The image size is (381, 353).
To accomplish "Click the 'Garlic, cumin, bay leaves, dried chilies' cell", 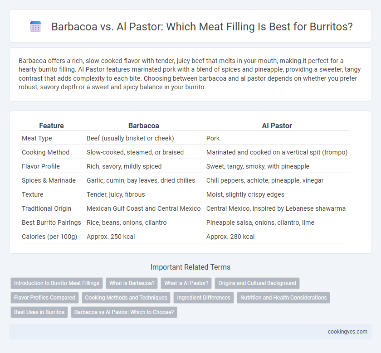I will coord(144,180).
